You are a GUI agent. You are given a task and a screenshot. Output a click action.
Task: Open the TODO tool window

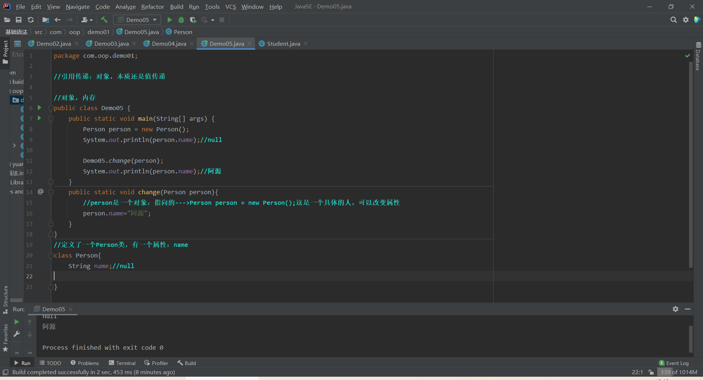click(x=50, y=363)
